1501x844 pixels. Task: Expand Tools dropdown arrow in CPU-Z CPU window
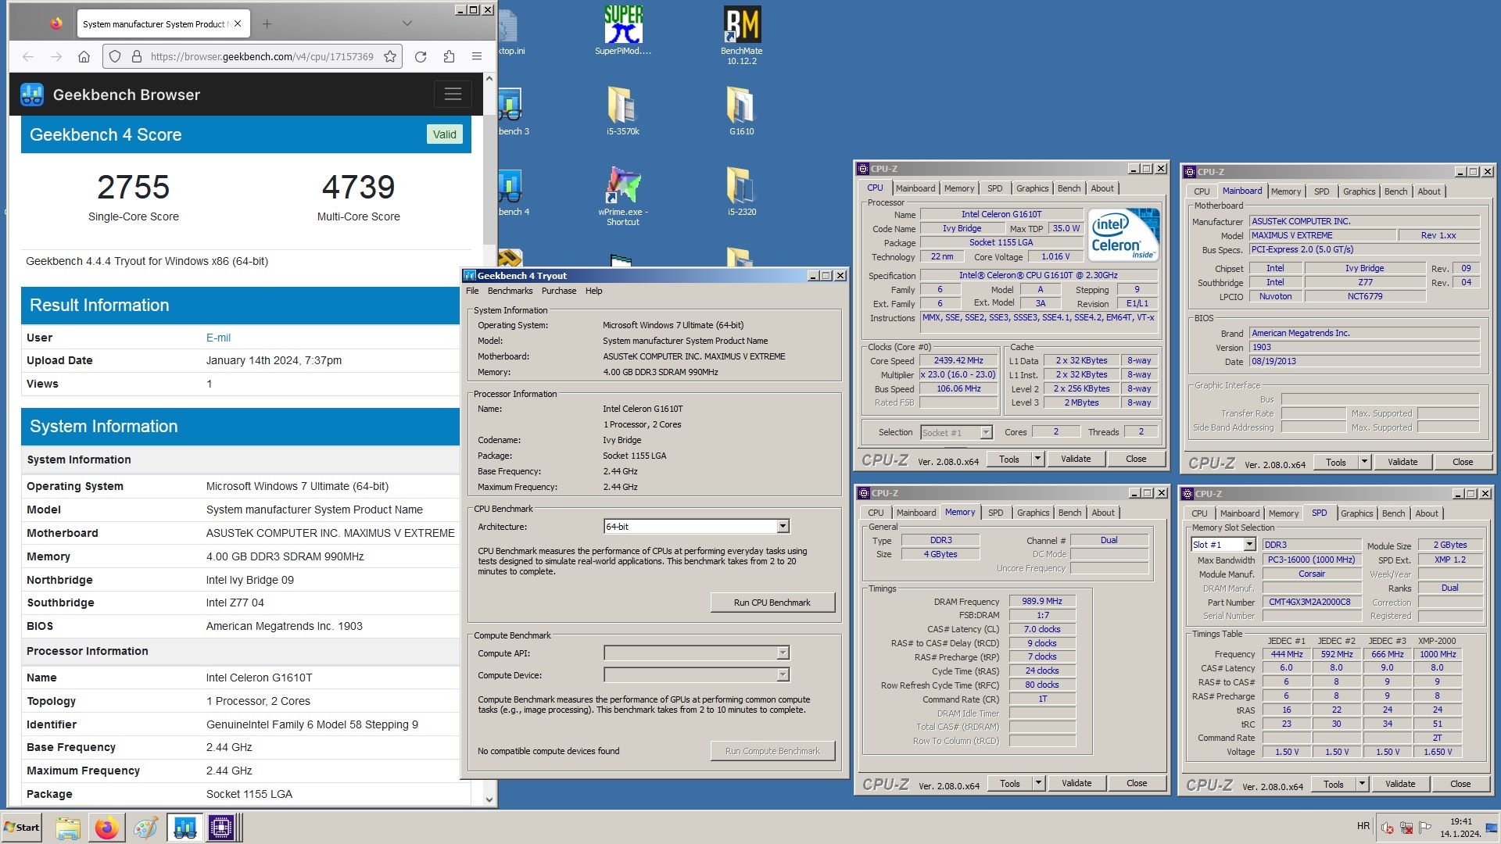1038,460
